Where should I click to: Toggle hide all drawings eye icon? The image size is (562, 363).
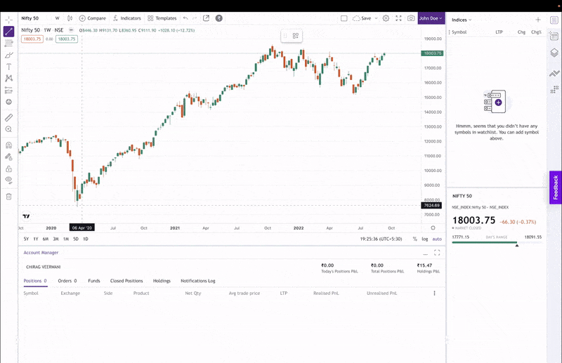tap(8, 180)
